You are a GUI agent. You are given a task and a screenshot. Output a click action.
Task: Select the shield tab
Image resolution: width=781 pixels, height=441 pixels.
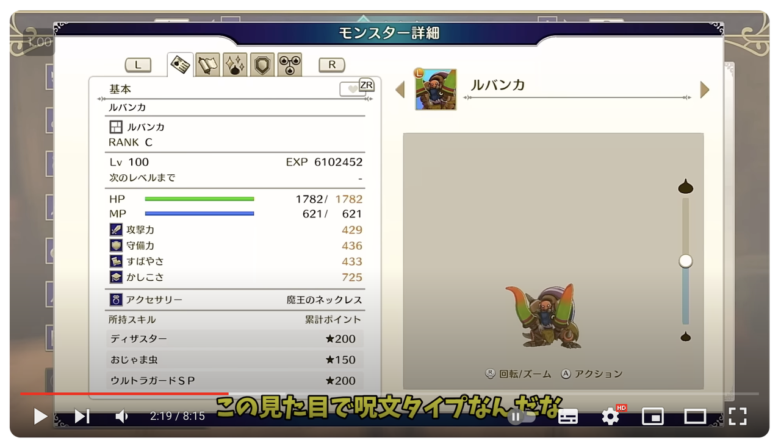[262, 65]
